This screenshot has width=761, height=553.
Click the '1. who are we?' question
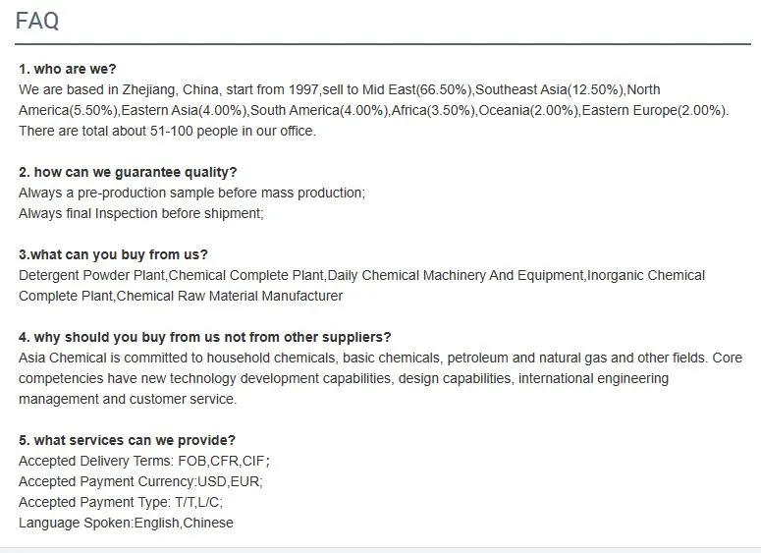(x=67, y=69)
